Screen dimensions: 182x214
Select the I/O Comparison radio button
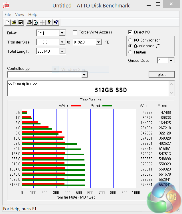click(130, 40)
